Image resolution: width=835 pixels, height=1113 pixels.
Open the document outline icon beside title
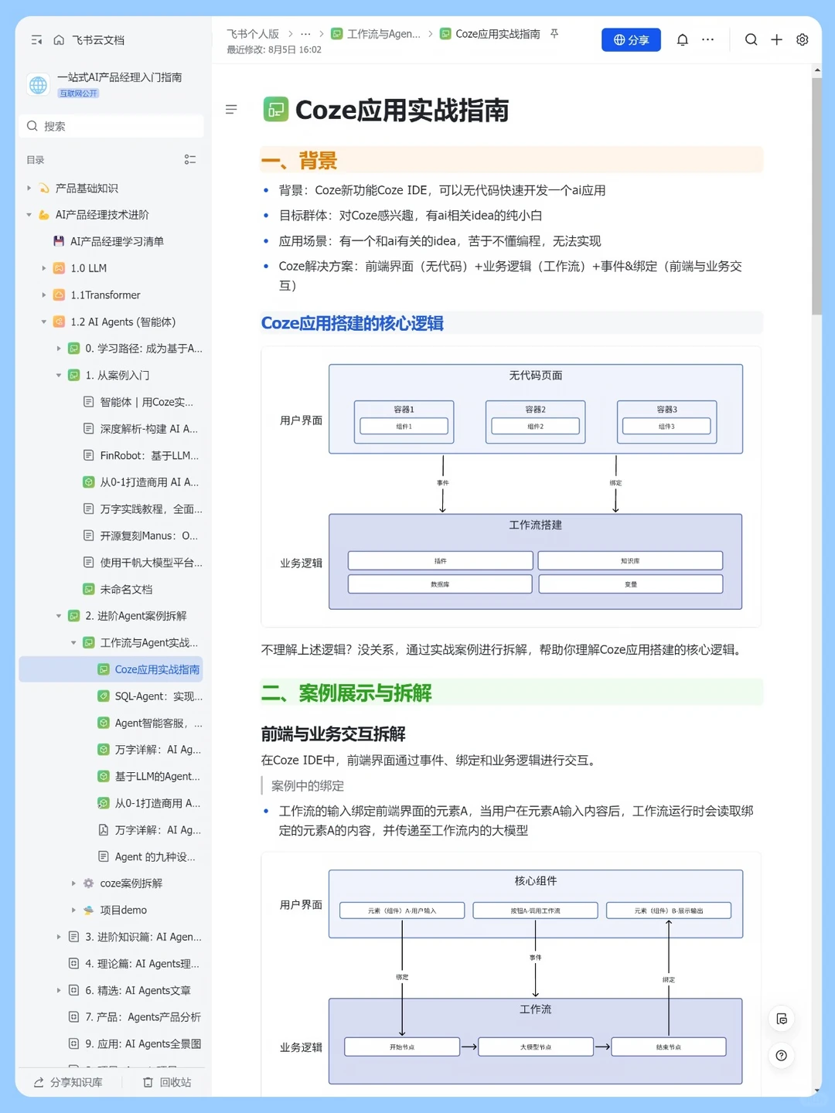point(231,110)
